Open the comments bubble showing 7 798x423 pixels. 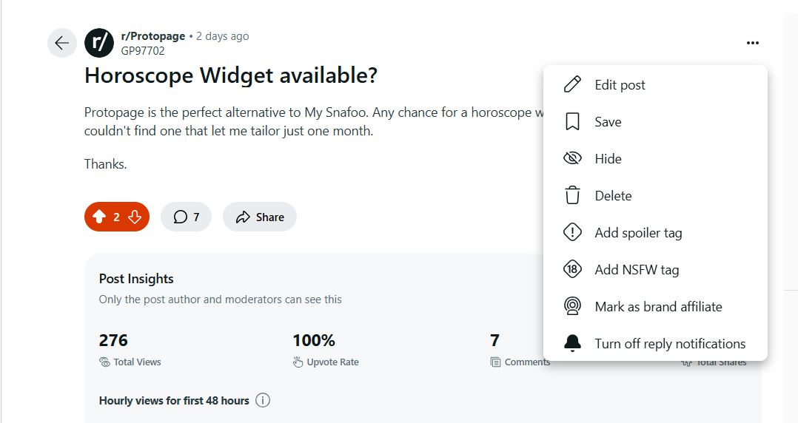click(x=187, y=217)
